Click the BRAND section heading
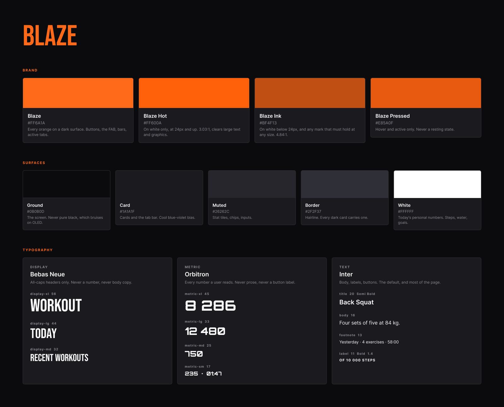 tap(30, 70)
